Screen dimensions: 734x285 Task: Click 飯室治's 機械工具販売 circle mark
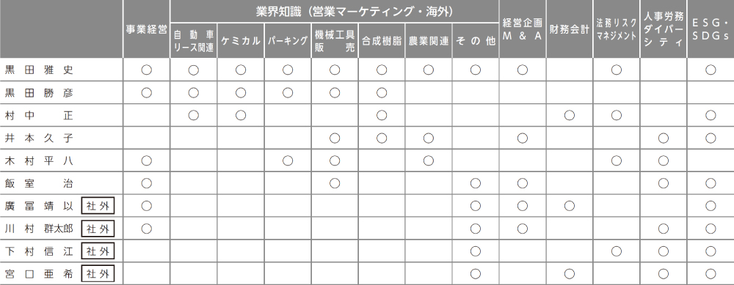(x=334, y=184)
